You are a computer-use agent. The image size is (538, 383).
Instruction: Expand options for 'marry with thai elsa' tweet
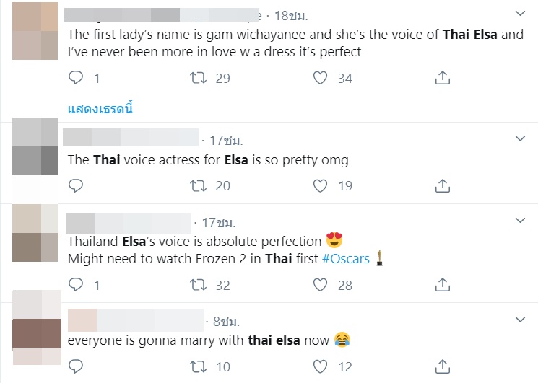tap(520, 318)
